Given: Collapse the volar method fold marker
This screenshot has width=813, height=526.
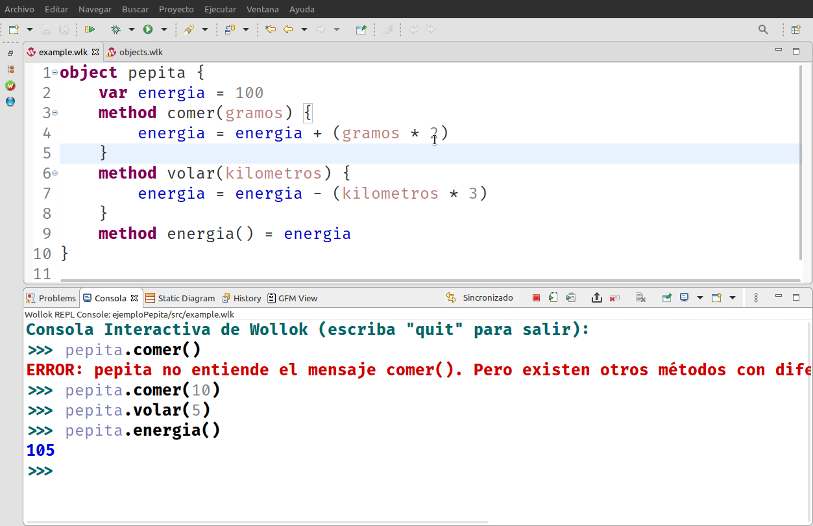Looking at the screenshot, I should (55, 173).
